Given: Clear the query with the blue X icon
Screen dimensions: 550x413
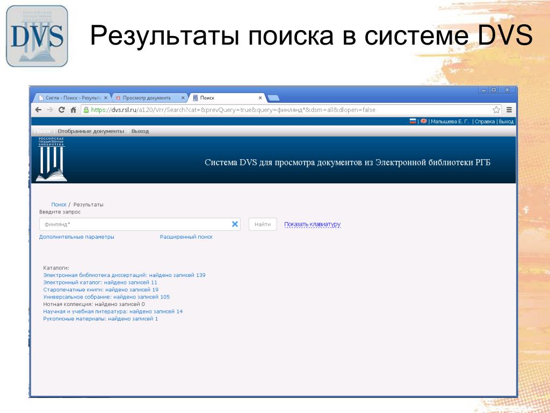Looking at the screenshot, I should click(235, 224).
